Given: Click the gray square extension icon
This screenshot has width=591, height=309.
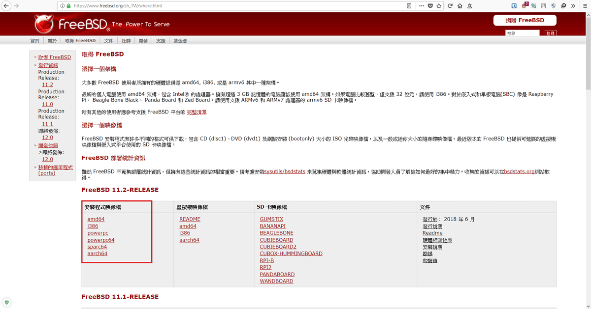Looking at the screenshot, I should [x=543, y=6].
